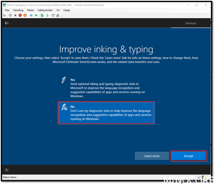Open the Vis menu
This screenshot has width=215, height=184.
tap(58, 10)
